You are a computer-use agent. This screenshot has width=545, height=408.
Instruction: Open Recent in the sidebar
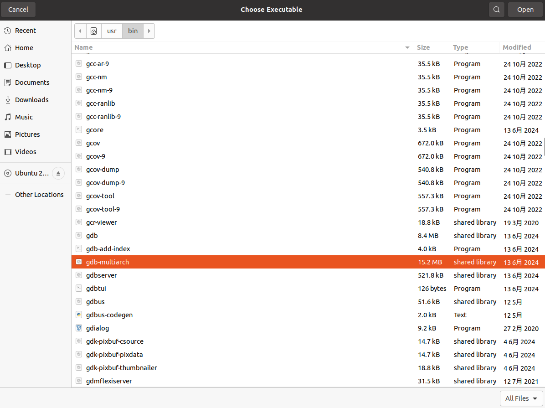36,31
